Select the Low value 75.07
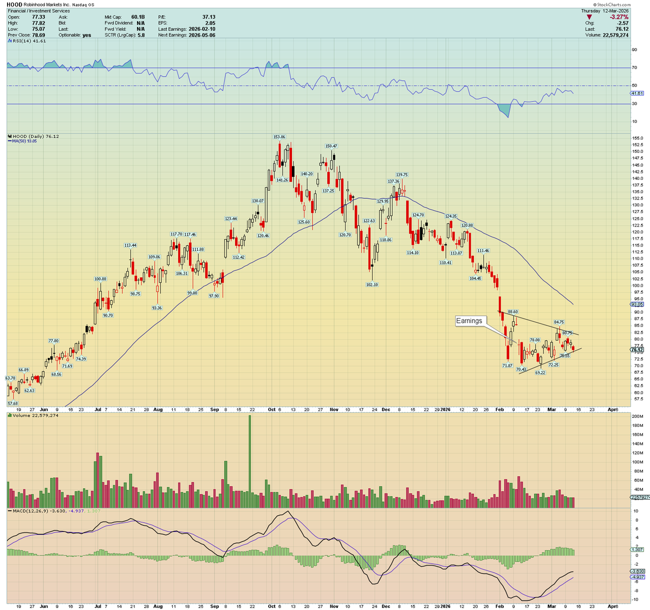650x610 pixels. pos(38,29)
